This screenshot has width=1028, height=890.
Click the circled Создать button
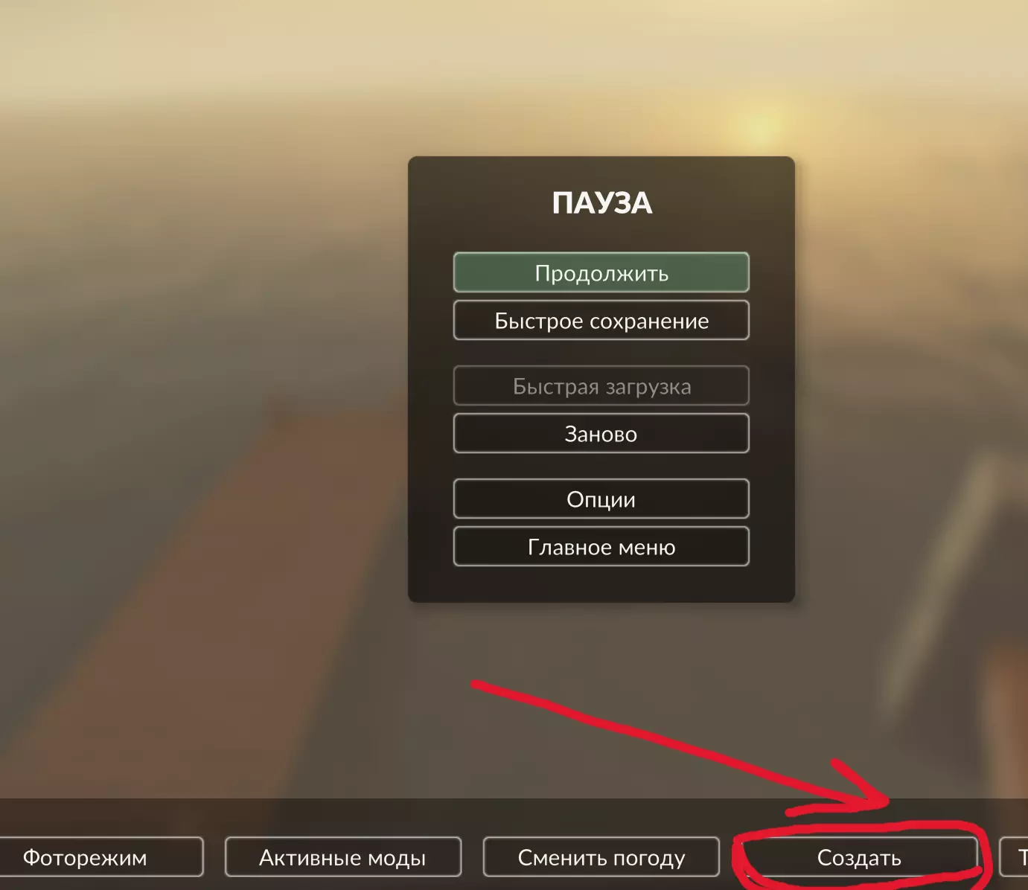(859, 857)
